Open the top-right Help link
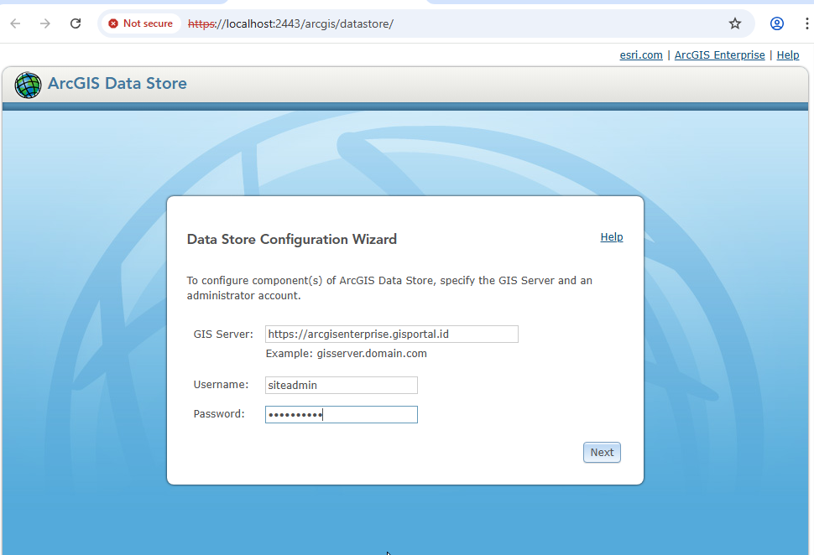 pyautogui.click(x=787, y=55)
